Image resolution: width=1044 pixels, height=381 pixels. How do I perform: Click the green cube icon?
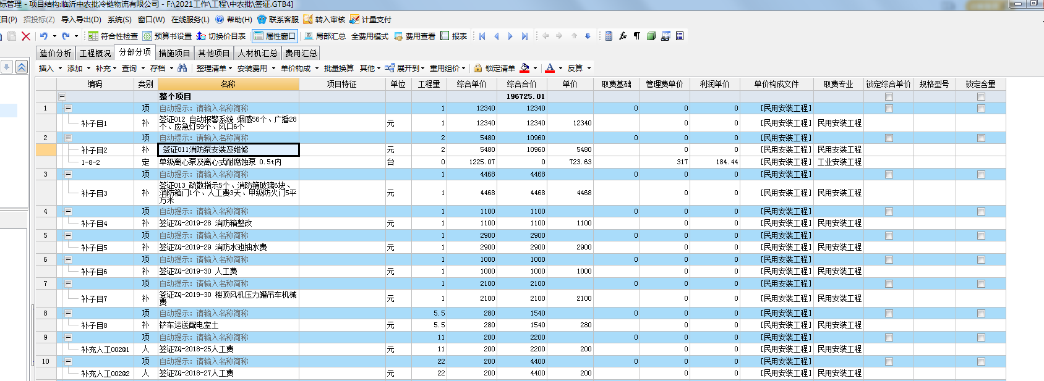pos(651,36)
